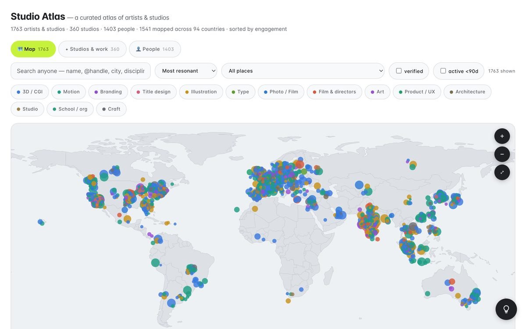Toggle the 3D / CGI filter chip
This screenshot has height=329, width=526.
[30, 92]
